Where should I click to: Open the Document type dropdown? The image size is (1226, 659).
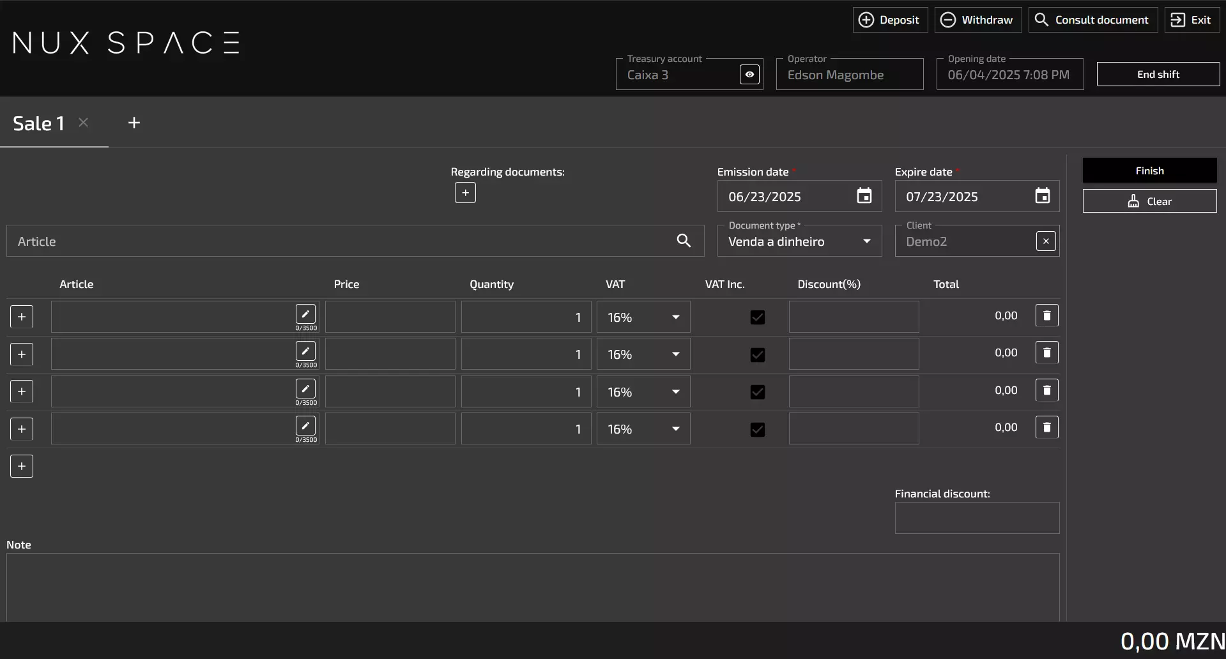[799, 241]
